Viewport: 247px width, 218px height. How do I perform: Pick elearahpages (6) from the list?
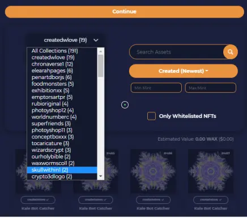62,71
